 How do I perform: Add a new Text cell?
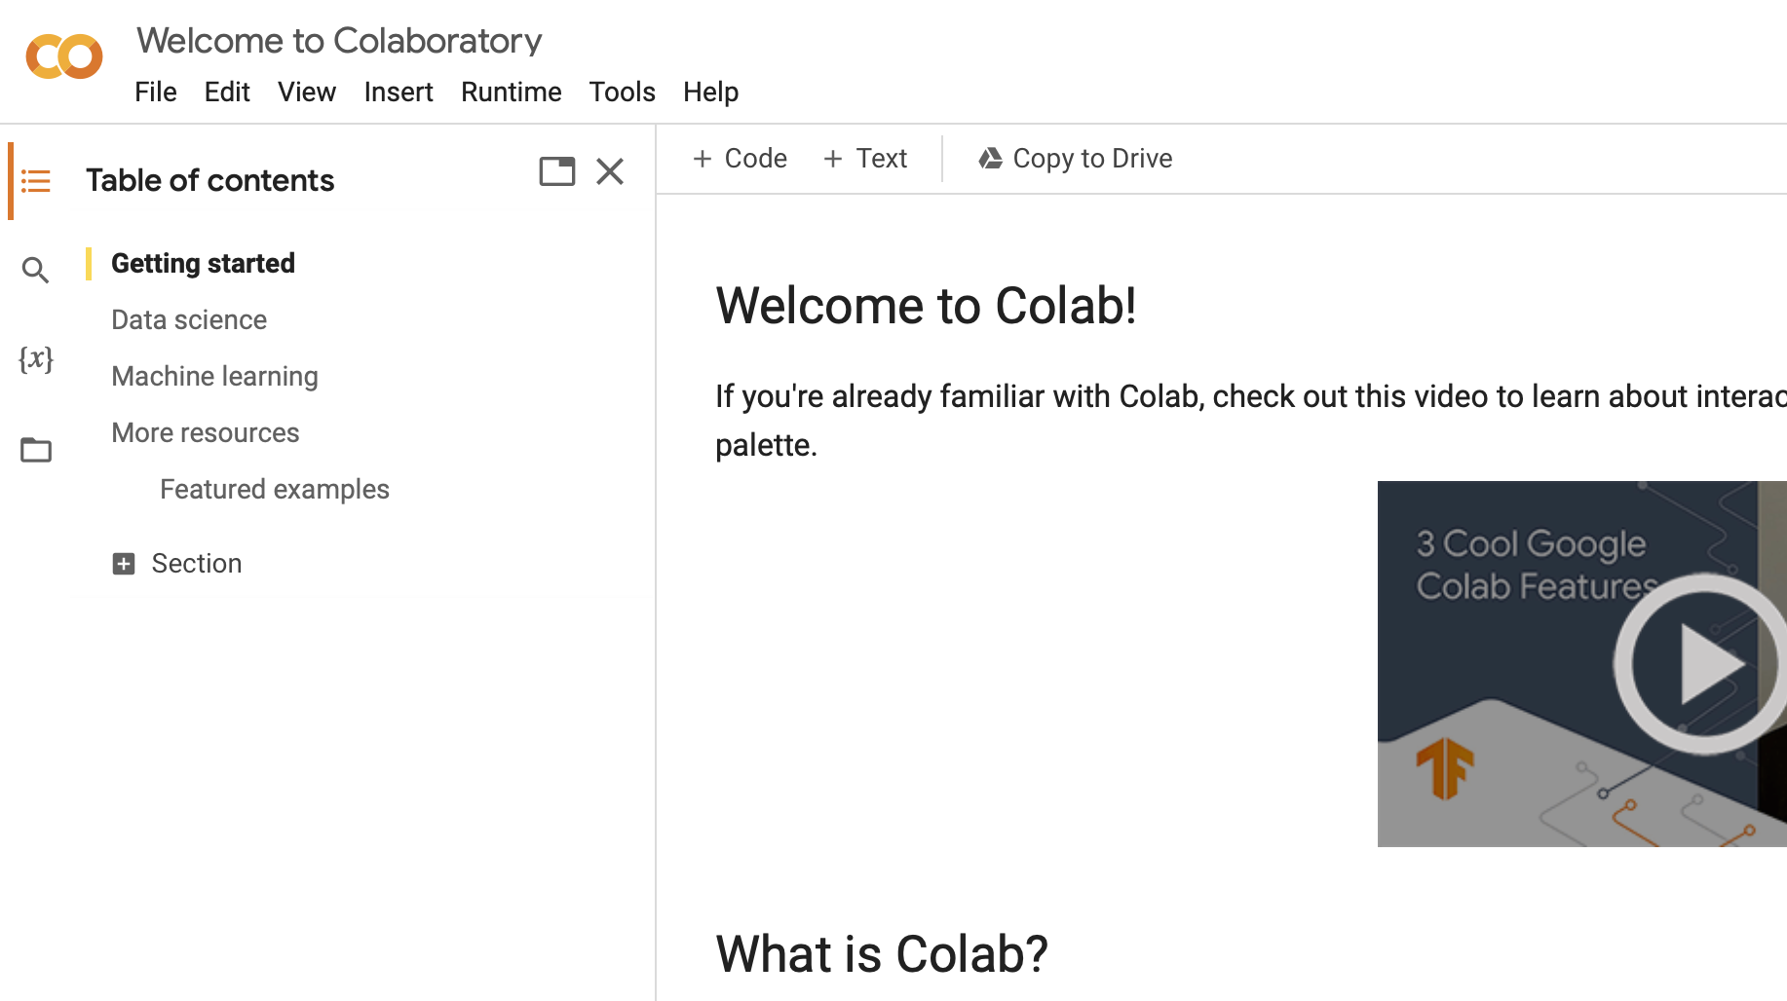click(865, 159)
